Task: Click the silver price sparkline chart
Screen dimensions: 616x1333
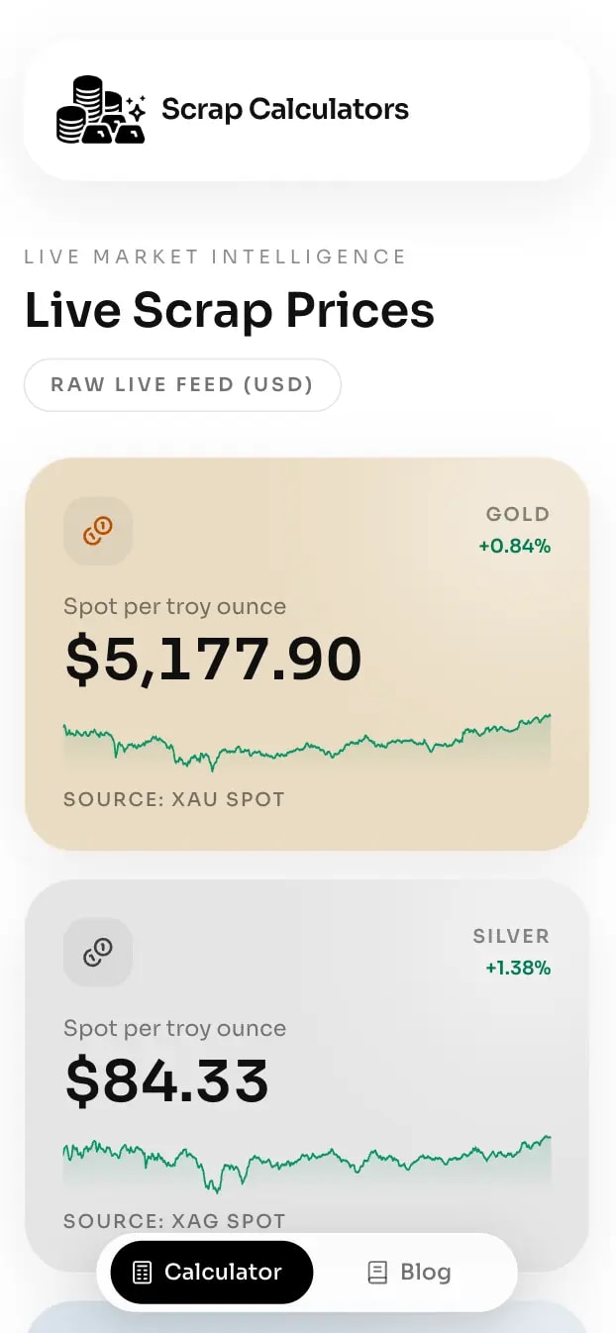Action: click(307, 1161)
